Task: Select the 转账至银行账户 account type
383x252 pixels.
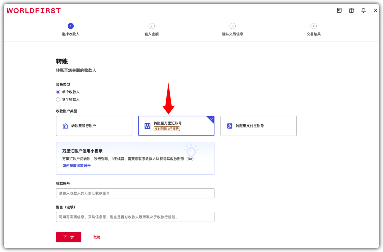Action: 94,126
